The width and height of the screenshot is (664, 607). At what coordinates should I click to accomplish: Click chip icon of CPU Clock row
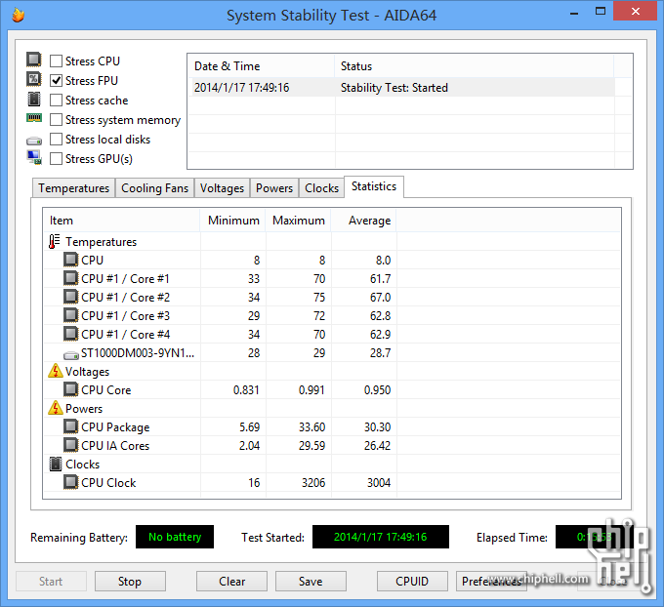[70, 482]
